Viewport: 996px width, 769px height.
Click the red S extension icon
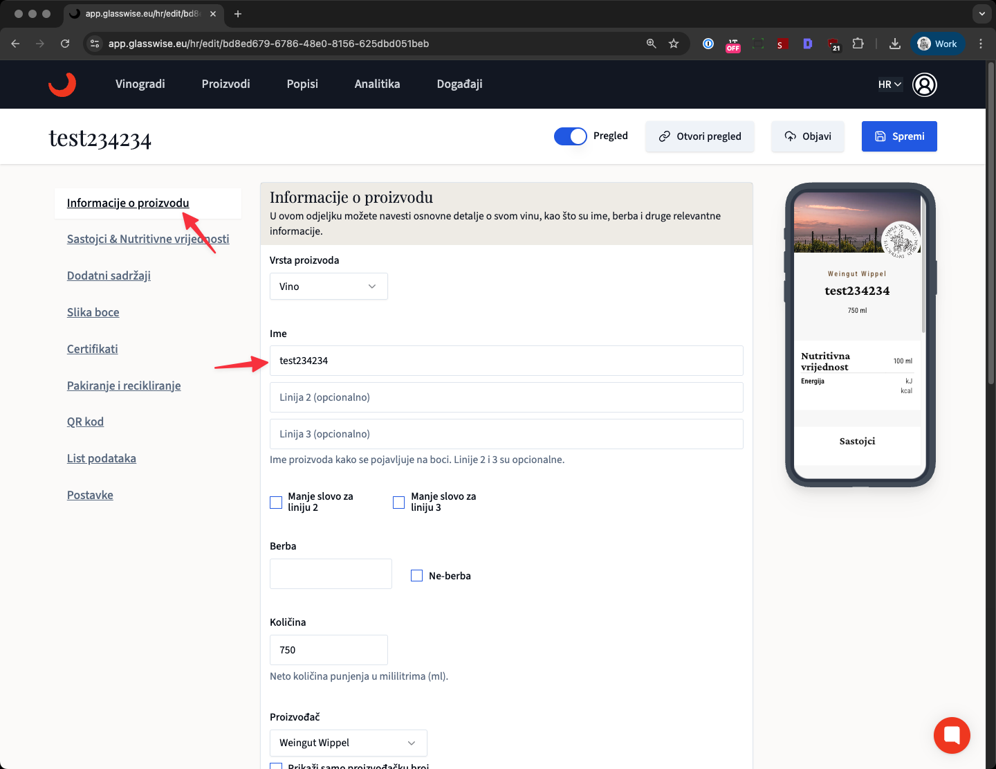point(782,44)
